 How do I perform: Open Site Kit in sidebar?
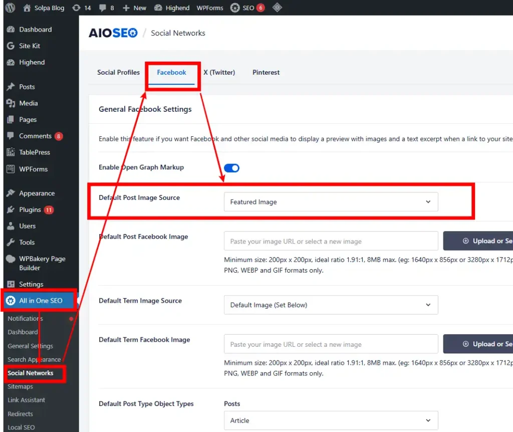click(x=30, y=46)
